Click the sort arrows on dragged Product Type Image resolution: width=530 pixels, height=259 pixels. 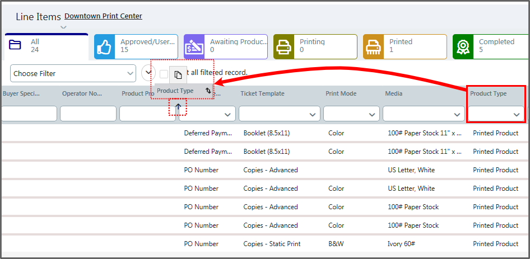[x=208, y=91]
